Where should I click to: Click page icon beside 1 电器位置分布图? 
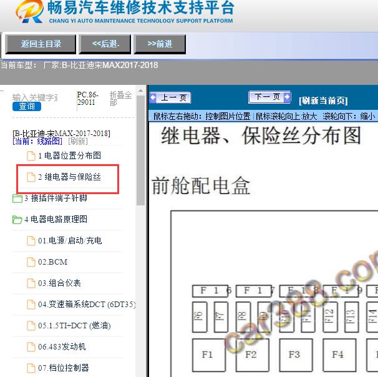tap(31, 156)
